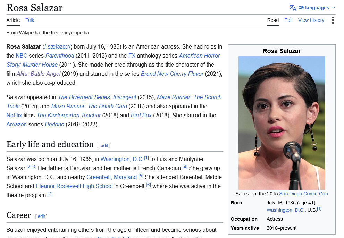Open citation [2] after Marilynne Salazar
344x238 pixels.
point(29,167)
